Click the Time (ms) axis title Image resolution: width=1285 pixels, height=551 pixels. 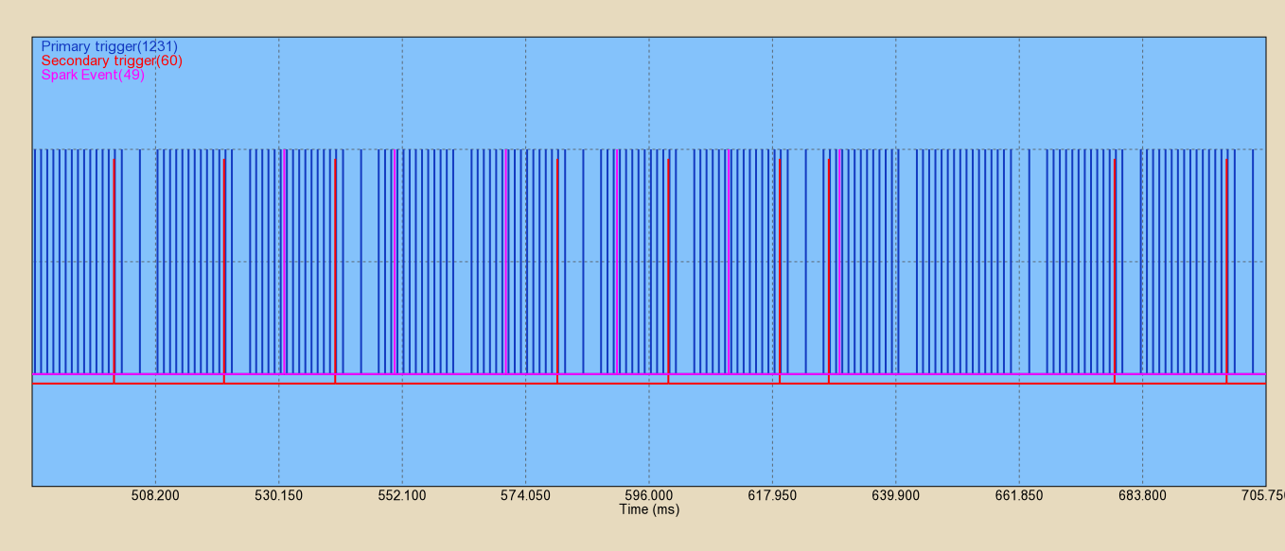pyautogui.click(x=649, y=509)
